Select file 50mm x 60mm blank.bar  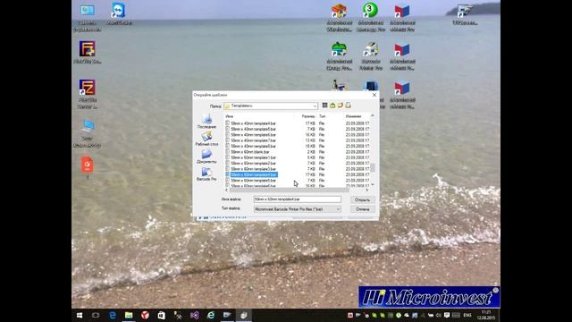pos(250,152)
